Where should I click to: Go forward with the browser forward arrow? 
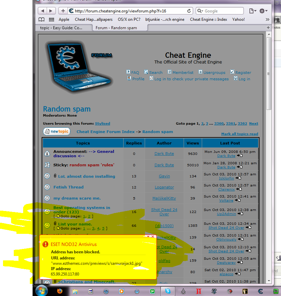pyautogui.click(x=51, y=11)
